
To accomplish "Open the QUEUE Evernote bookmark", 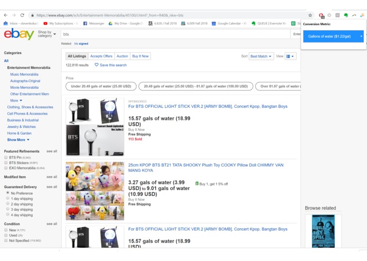I will tap(269, 23).
